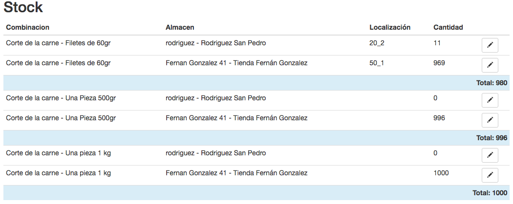Screen dimensions: 513x204
Task: Open the edit pencil for the 996 quantity row
Action: point(490,120)
